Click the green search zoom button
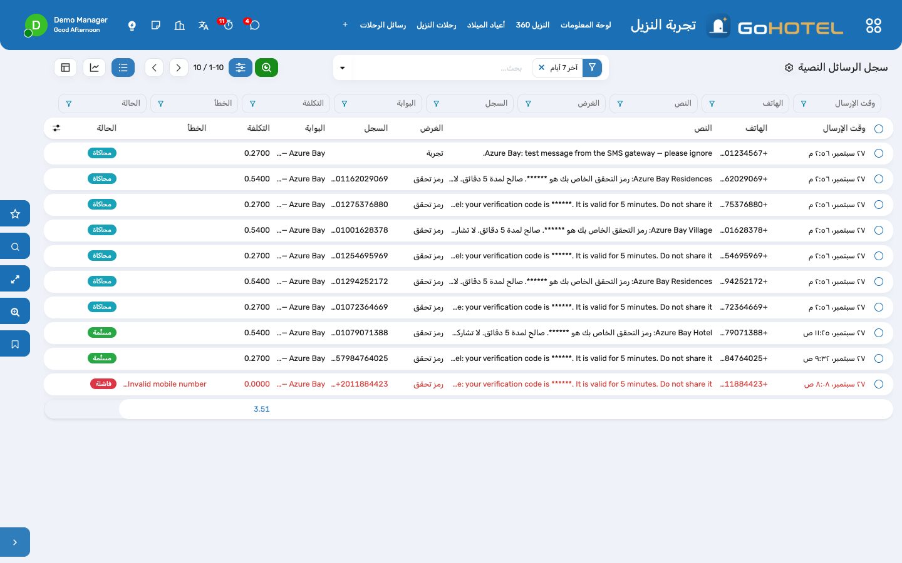Viewport: 902px width, 563px height. coord(266,68)
